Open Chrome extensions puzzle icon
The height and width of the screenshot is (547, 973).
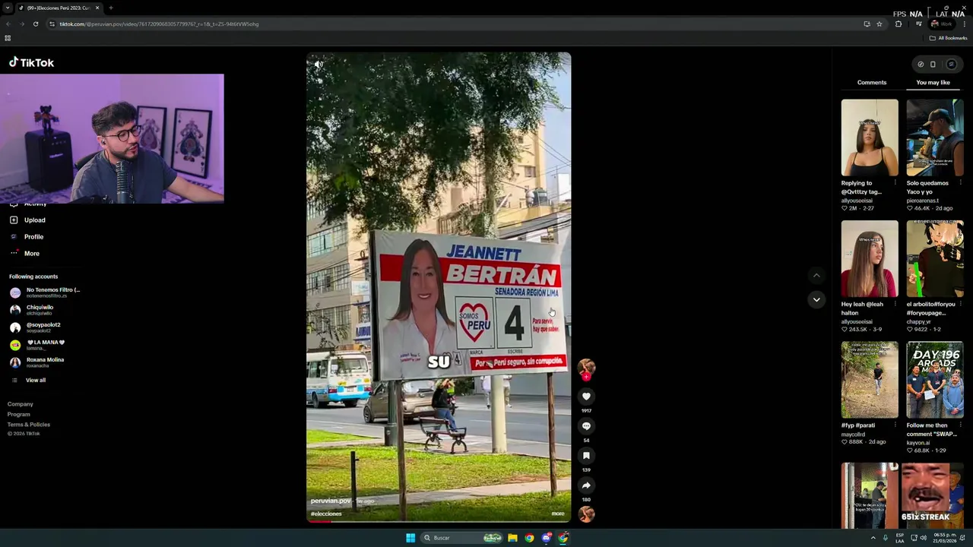coord(899,24)
